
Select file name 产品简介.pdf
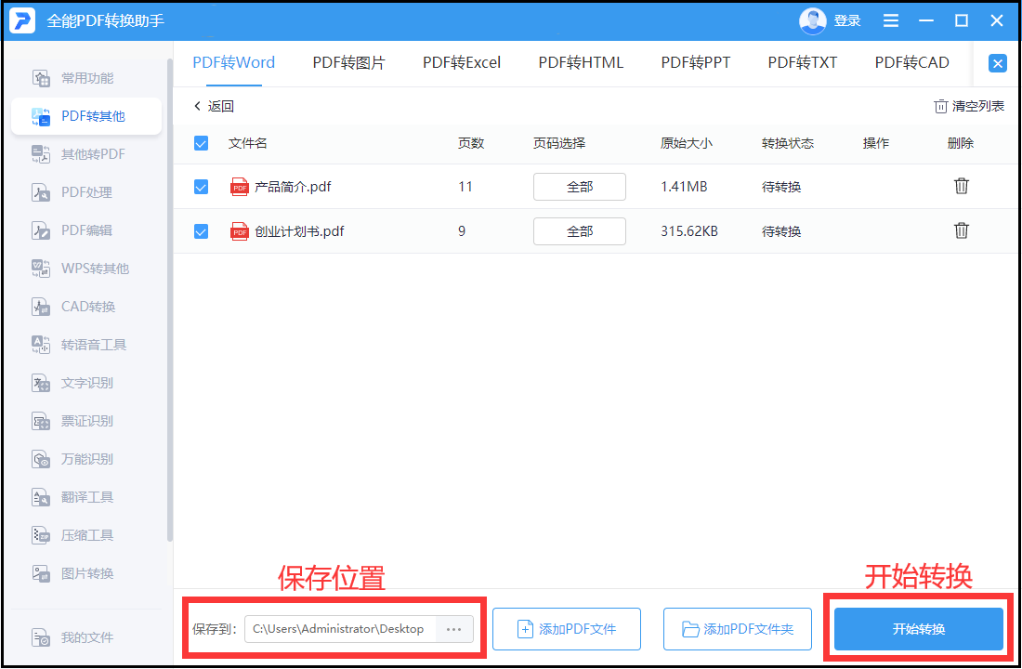pyautogui.click(x=293, y=187)
